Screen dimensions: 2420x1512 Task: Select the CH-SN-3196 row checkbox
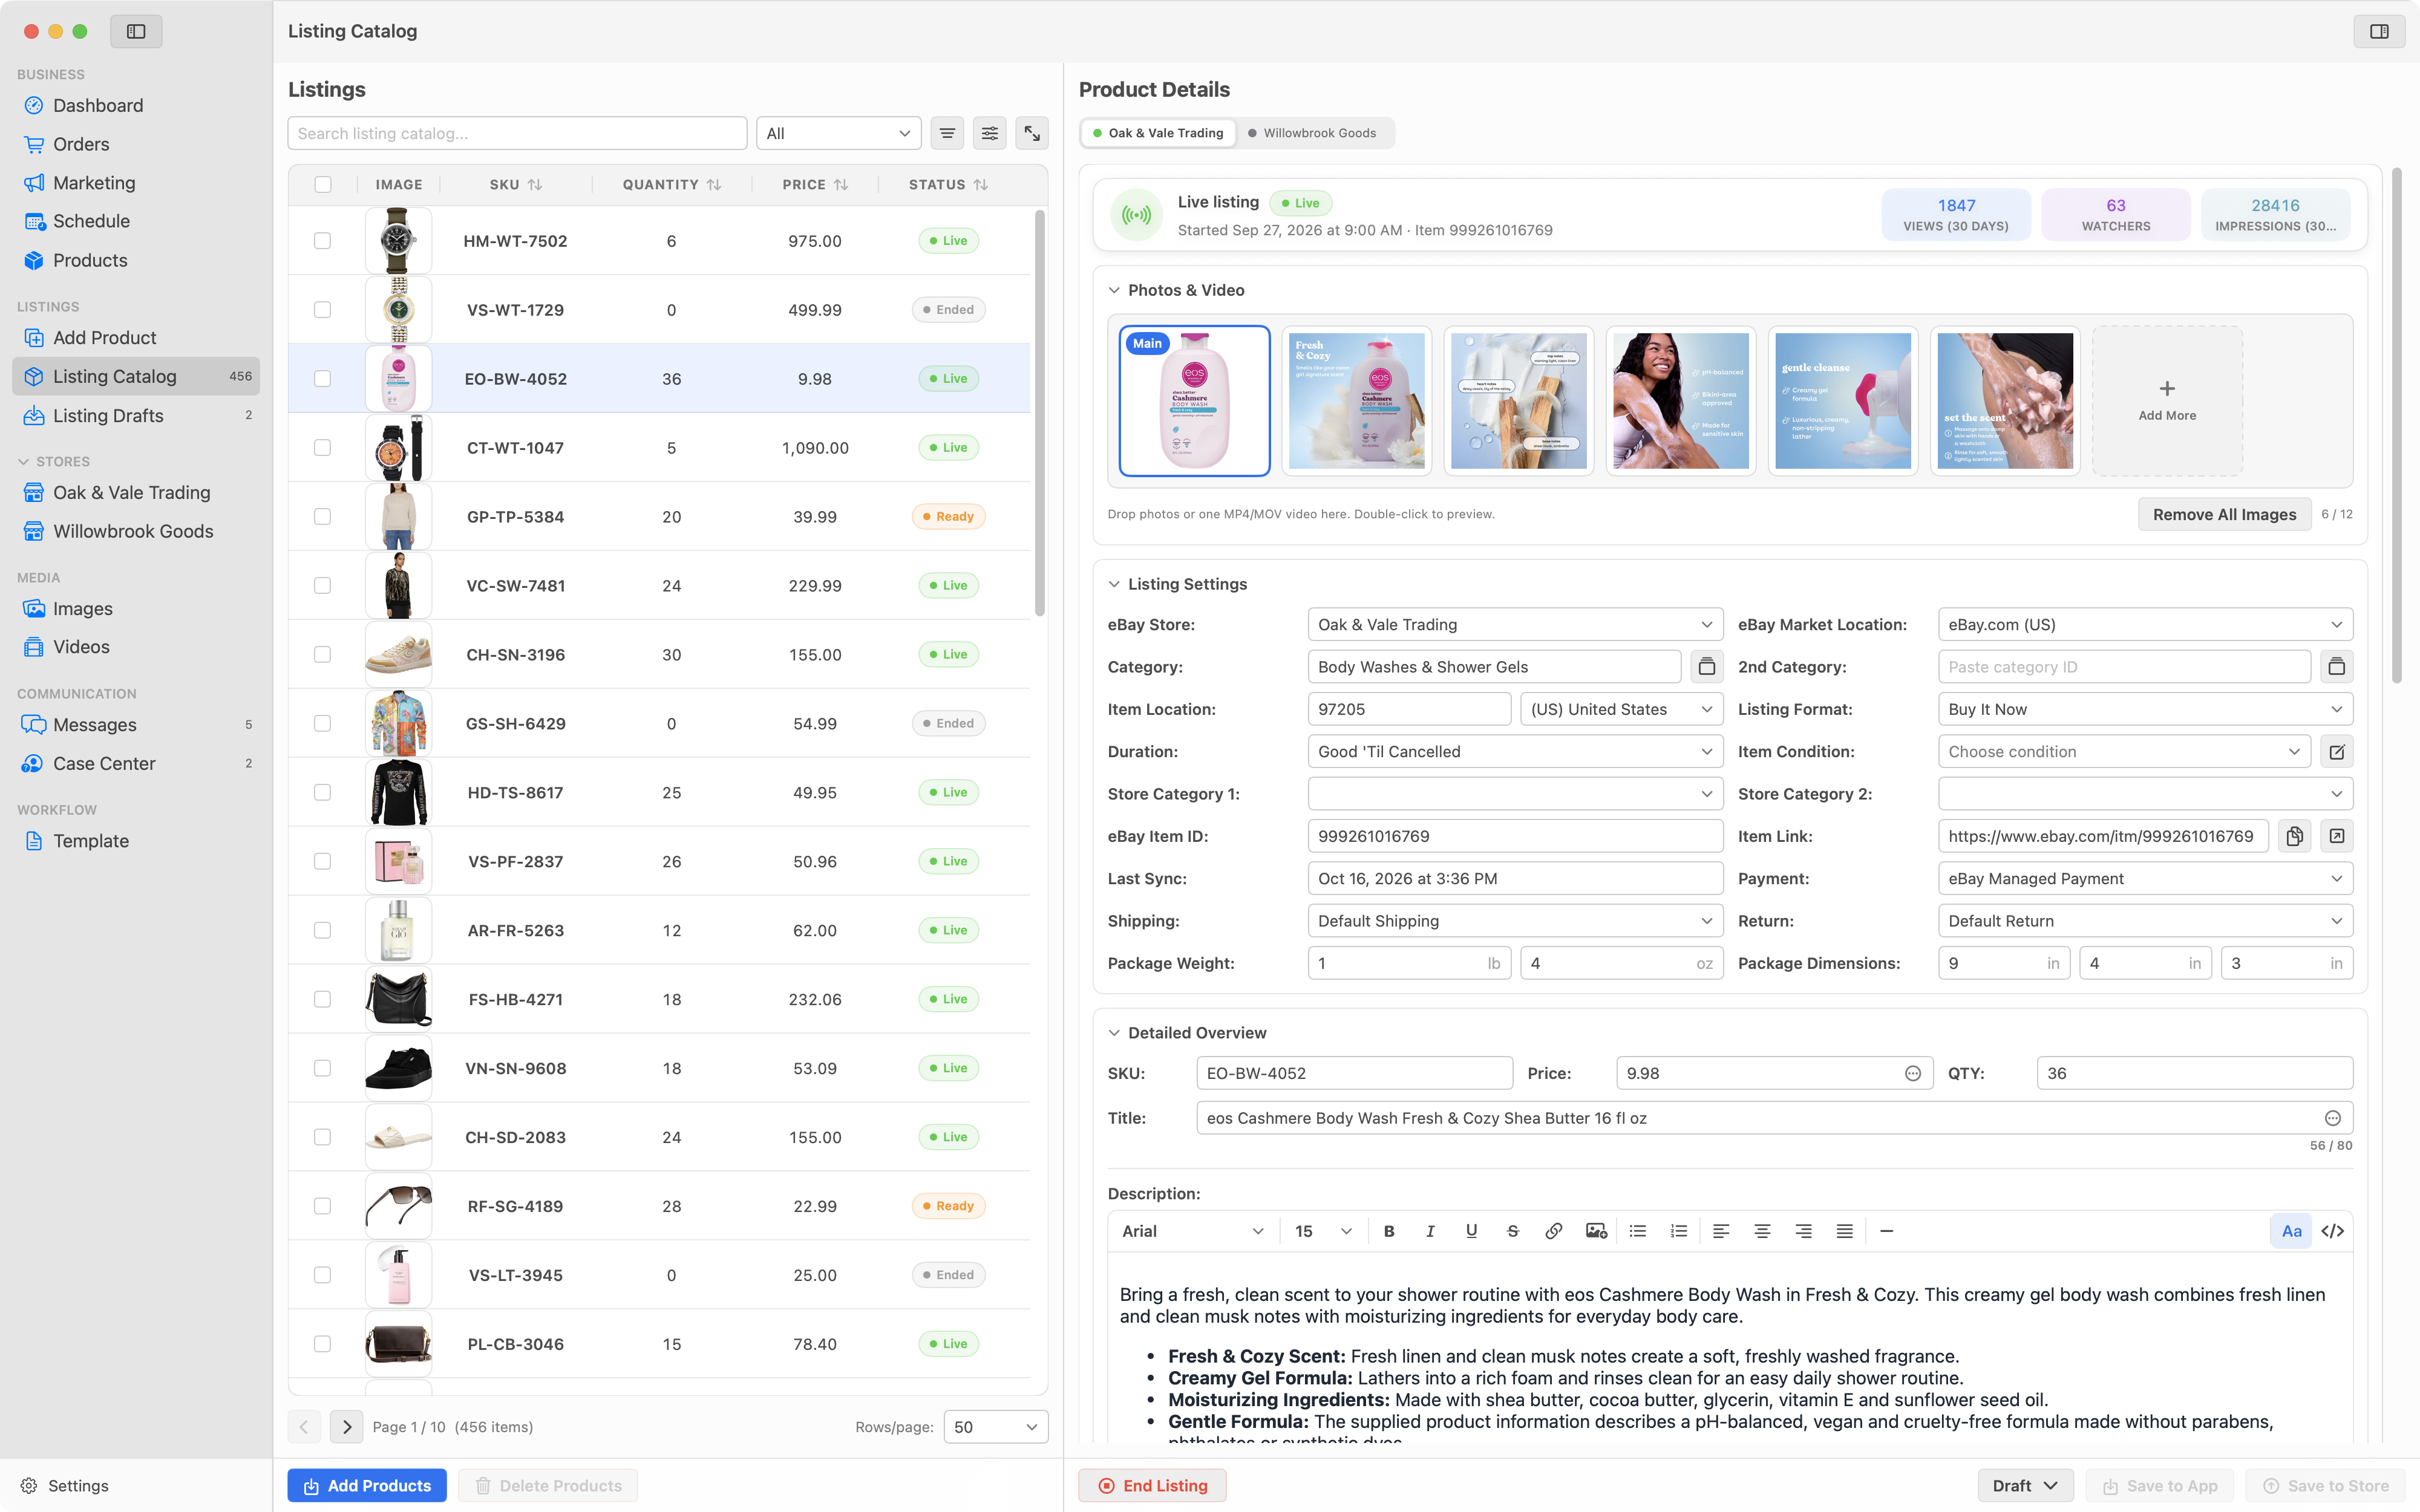pos(322,654)
